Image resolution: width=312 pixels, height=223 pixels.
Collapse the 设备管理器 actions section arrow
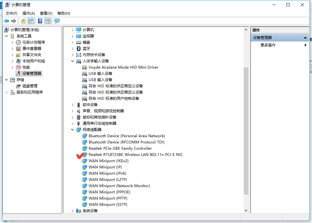click(x=305, y=38)
